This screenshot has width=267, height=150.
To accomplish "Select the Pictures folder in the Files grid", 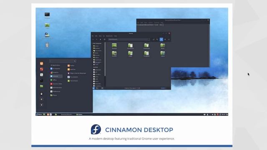I will pos(114,54).
